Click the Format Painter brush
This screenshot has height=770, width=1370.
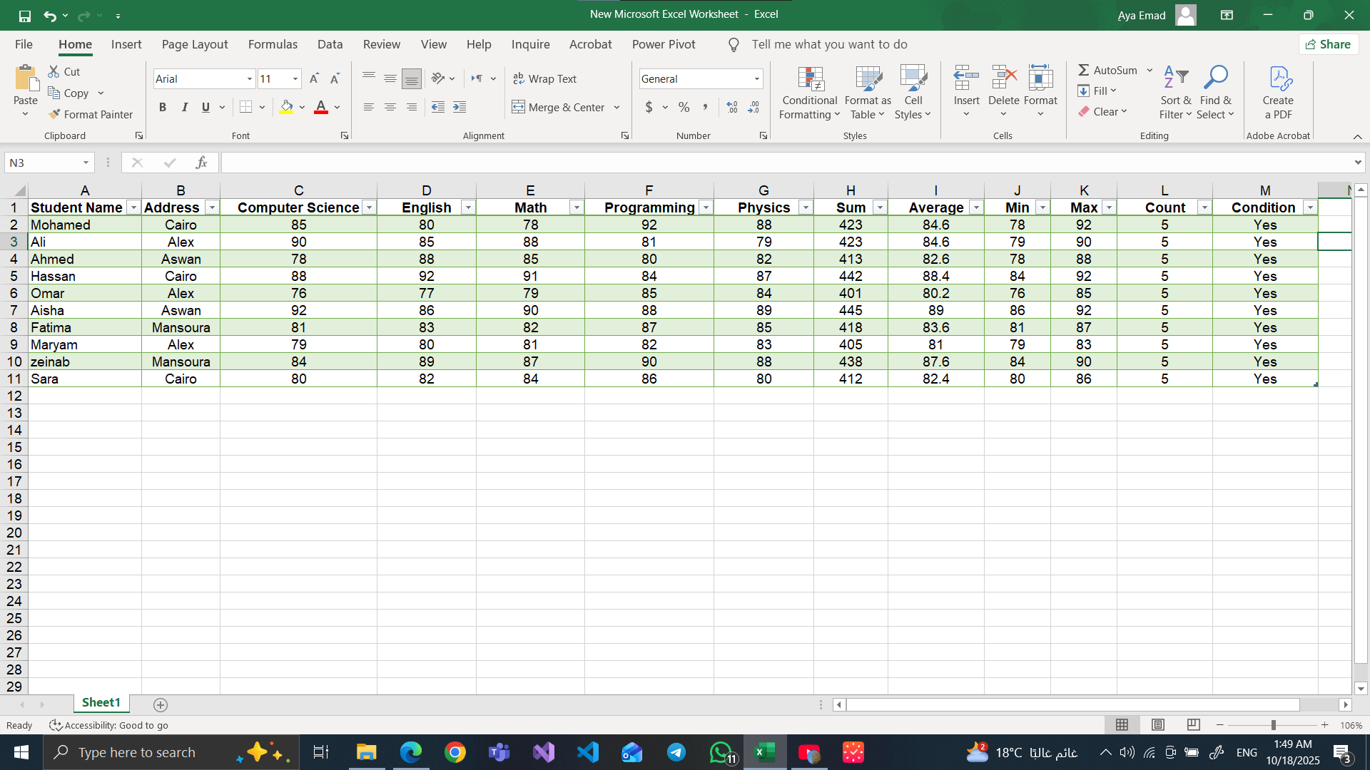[54, 114]
